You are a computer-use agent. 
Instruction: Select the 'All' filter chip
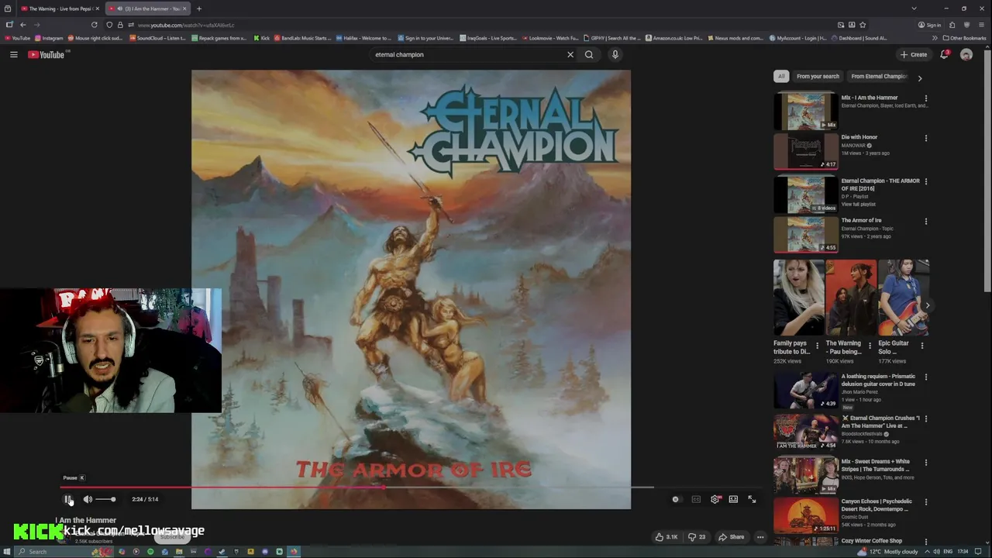pos(781,76)
